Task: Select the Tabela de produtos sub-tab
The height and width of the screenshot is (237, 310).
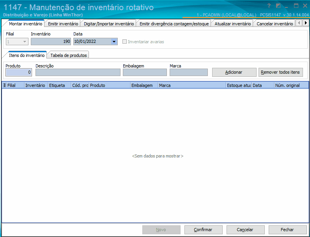Action: (69, 55)
